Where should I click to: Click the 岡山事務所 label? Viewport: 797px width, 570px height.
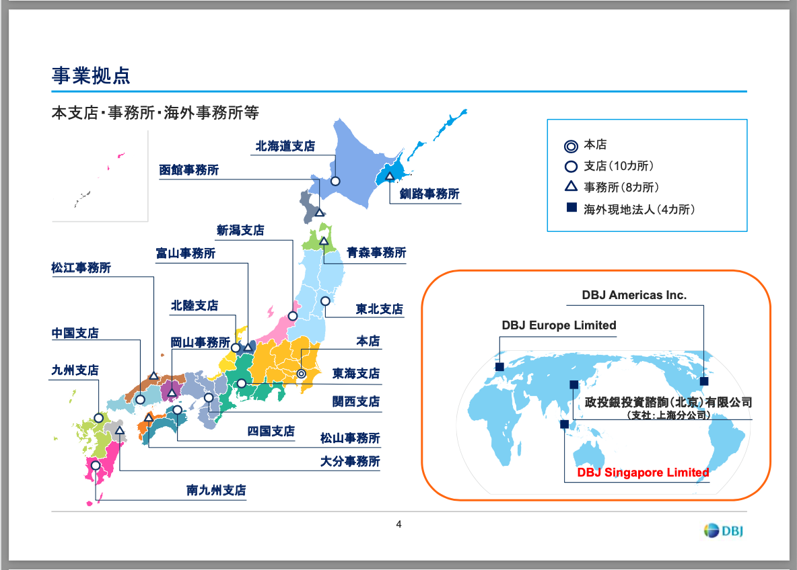(x=201, y=343)
